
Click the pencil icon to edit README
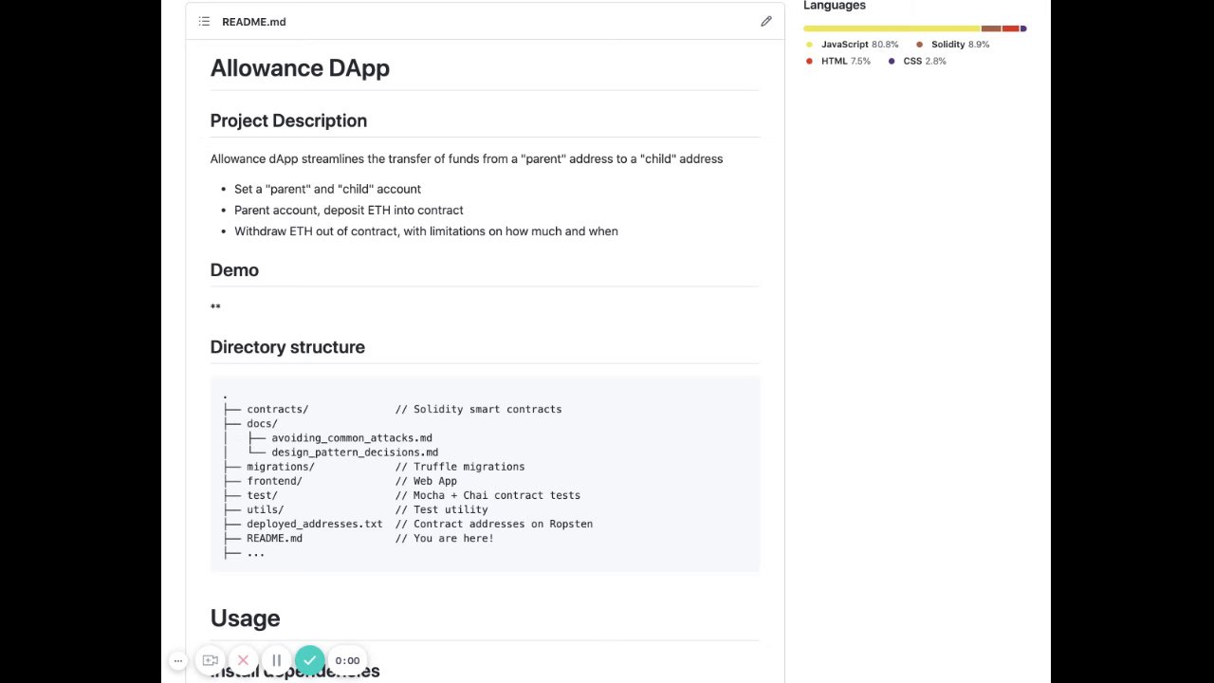coord(766,22)
